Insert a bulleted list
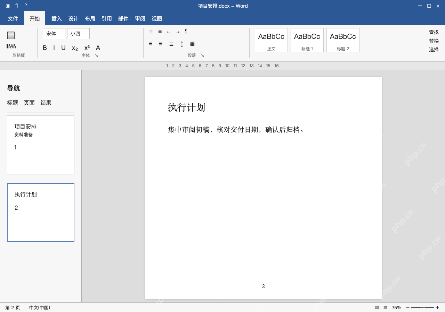 (x=151, y=32)
